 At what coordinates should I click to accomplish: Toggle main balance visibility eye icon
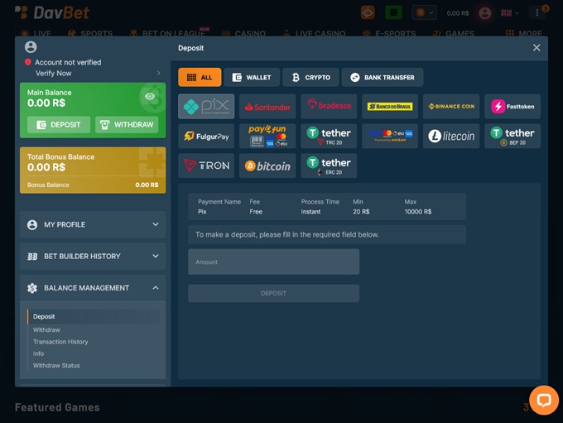point(150,97)
